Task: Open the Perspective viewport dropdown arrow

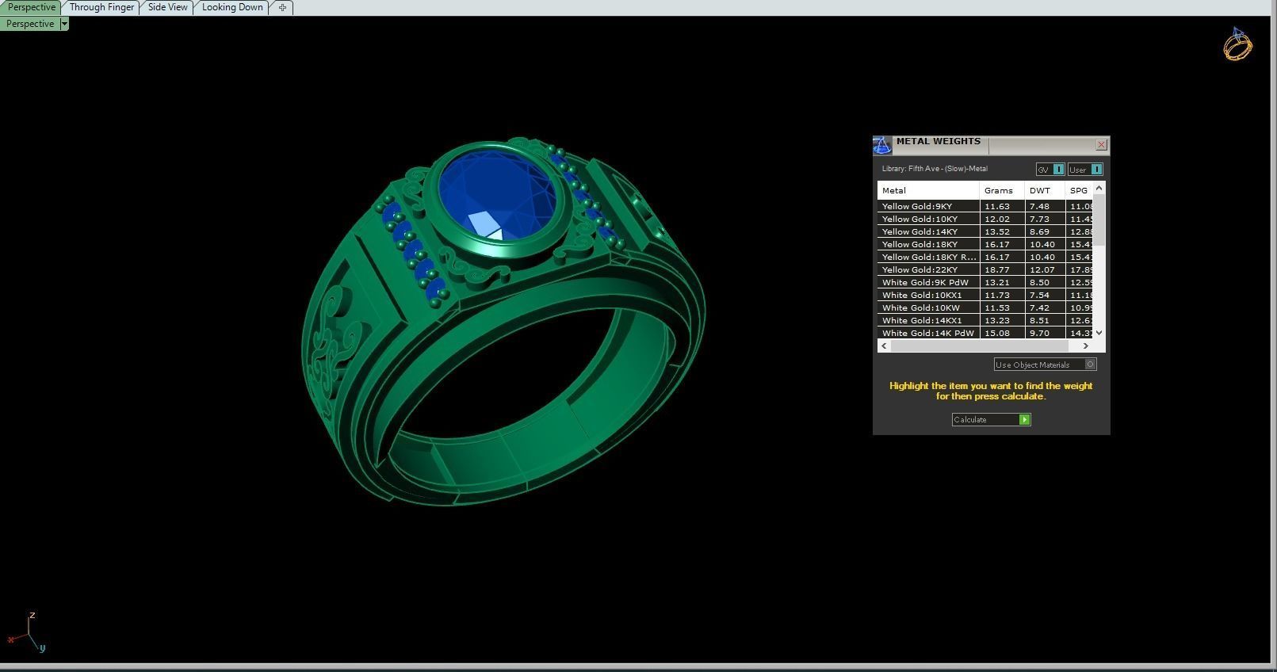Action: coord(64,24)
